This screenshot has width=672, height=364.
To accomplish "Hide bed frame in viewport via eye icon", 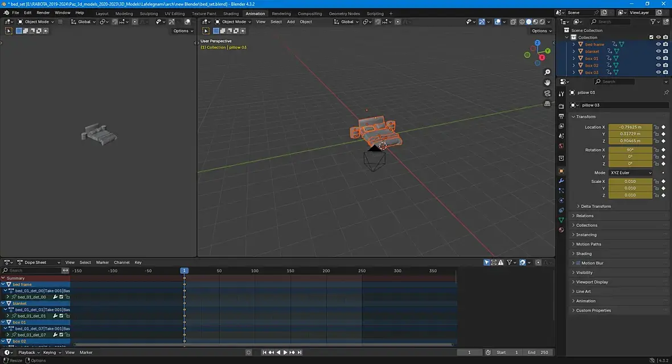I will coord(658,44).
